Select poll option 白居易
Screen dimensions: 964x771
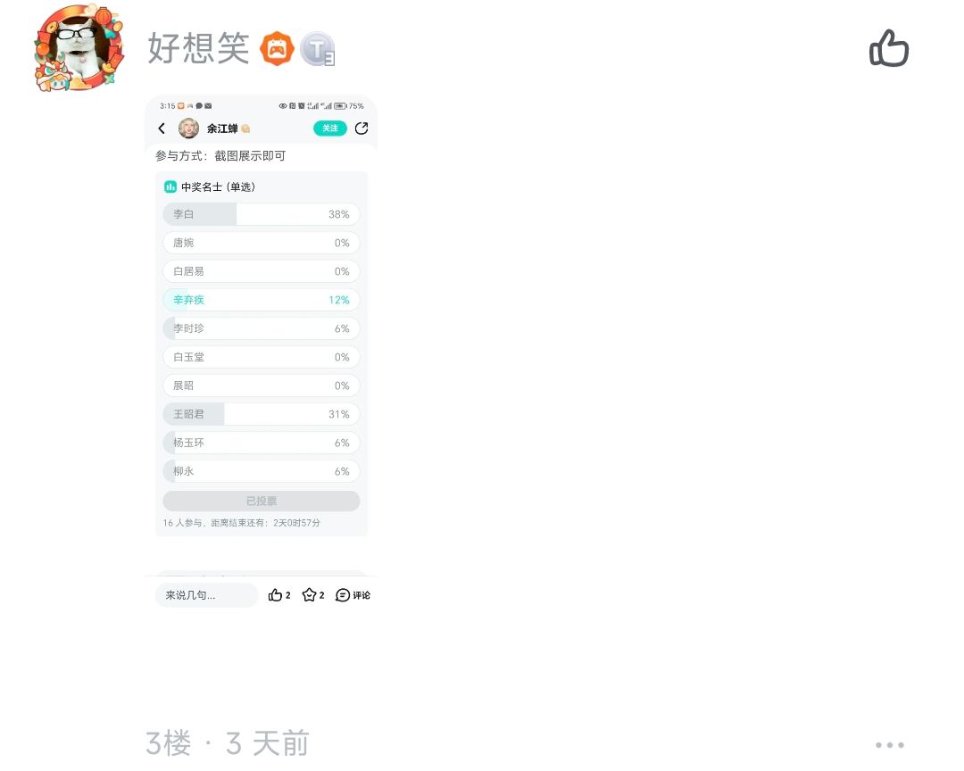(x=262, y=271)
